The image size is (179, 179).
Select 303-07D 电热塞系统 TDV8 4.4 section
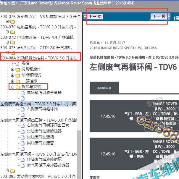37,37
